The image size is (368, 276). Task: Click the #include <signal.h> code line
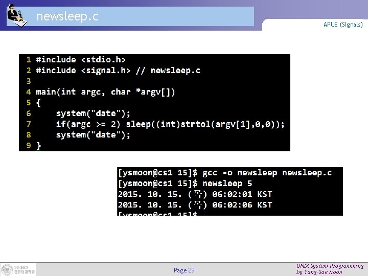[x=83, y=71]
